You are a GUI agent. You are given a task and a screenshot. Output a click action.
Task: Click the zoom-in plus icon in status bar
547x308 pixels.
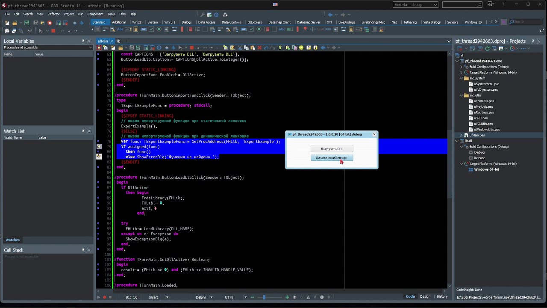pyautogui.click(x=287, y=297)
